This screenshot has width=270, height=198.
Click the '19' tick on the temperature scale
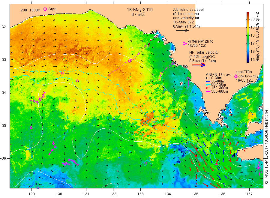coord(252,27)
